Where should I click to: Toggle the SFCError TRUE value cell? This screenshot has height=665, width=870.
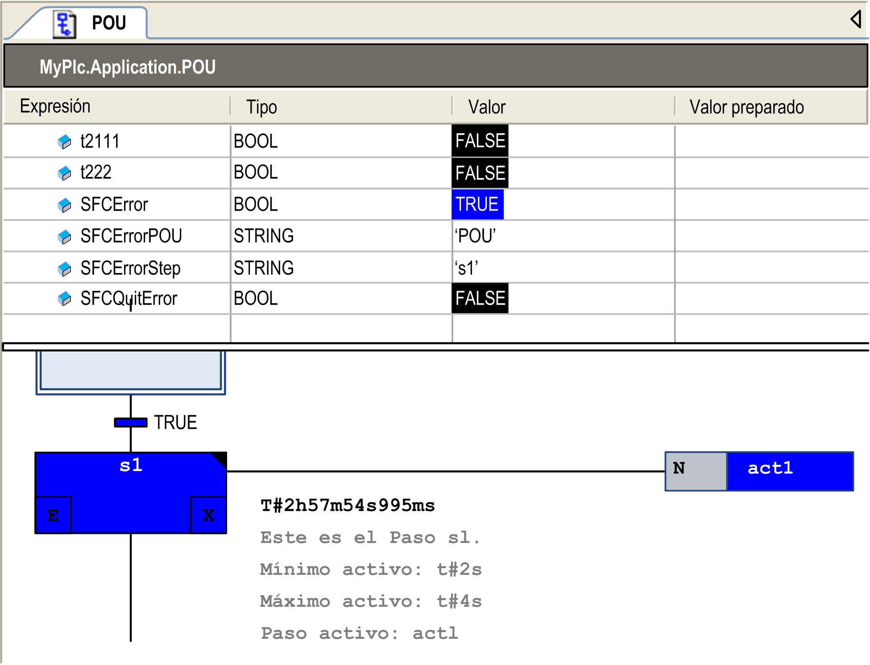point(477,205)
